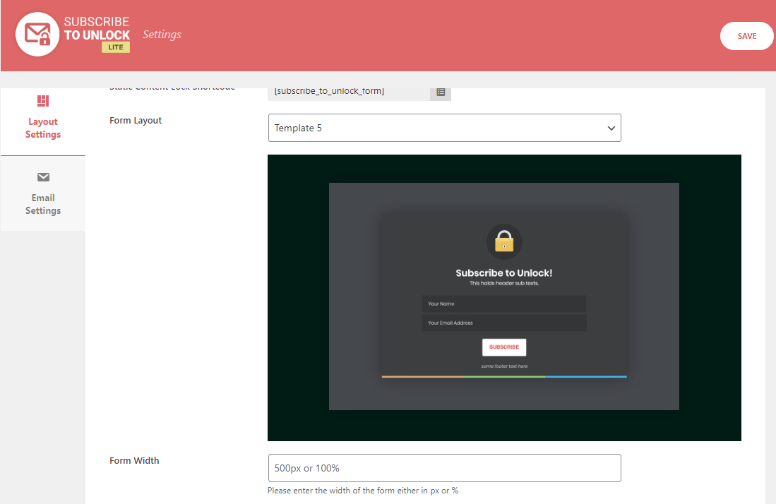Open Email Settings via the envelope icon
Screen dimensions: 776x504
click(43, 177)
